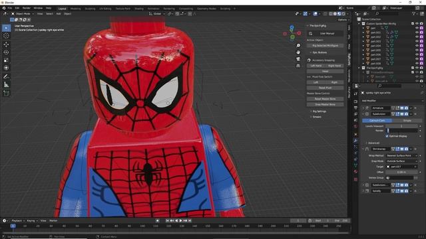Screen dimensions: 426x239
Task: Toggle the camera view icon
Action: click(x=298, y=59)
